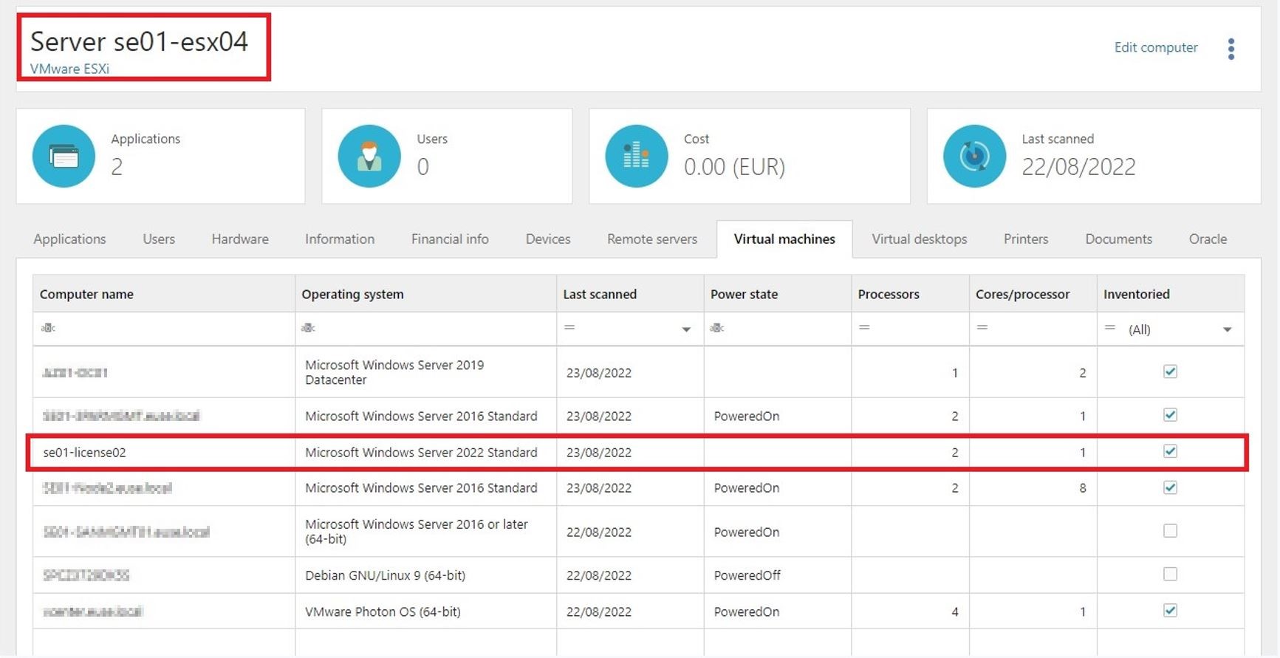The height and width of the screenshot is (658, 1280).
Task: Open Last scanned equals operator icon
Action: coord(569,327)
